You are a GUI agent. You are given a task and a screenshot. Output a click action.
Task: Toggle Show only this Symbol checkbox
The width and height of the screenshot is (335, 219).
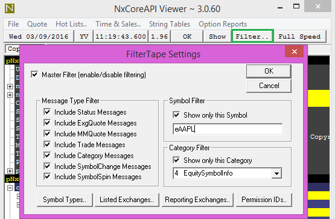click(176, 115)
